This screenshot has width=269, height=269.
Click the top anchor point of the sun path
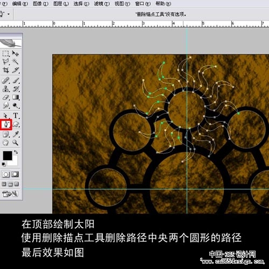tap(190, 58)
